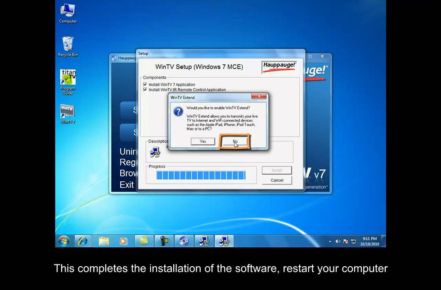Image resolution: width=441 pixels, height=290 pixels.
Task: Click the green sticky notes taskbar icon
Action: (x=144, y=241)
